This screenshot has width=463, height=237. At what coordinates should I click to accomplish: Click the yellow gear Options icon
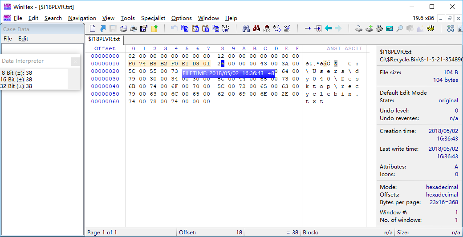(430, 28)
